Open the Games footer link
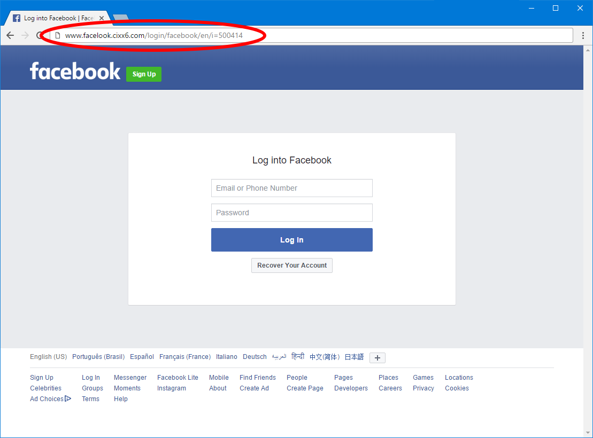This screenshot has width=593, height=438. pyautogui.click(x=423, y=378)
